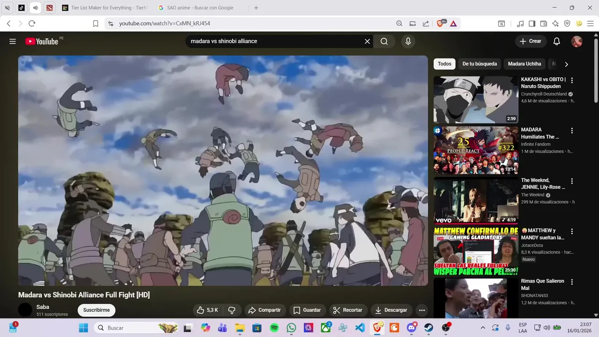
Task: Open the YouTube hamburger guide menu
Action: pyautogui.click(x=13, y=41)
